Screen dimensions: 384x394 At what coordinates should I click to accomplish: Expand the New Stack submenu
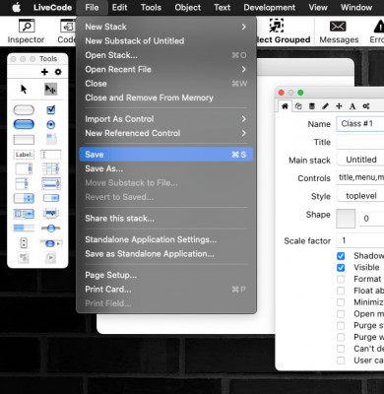coord(165,27)
